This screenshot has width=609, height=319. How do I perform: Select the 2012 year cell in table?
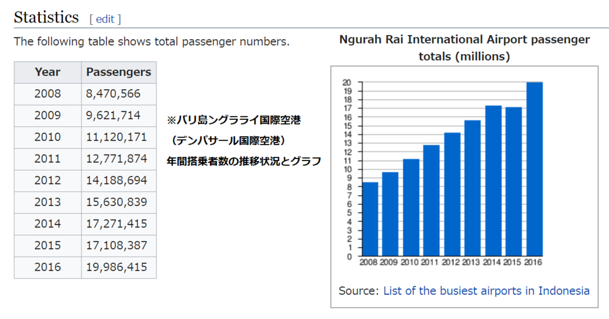point(48,181)
